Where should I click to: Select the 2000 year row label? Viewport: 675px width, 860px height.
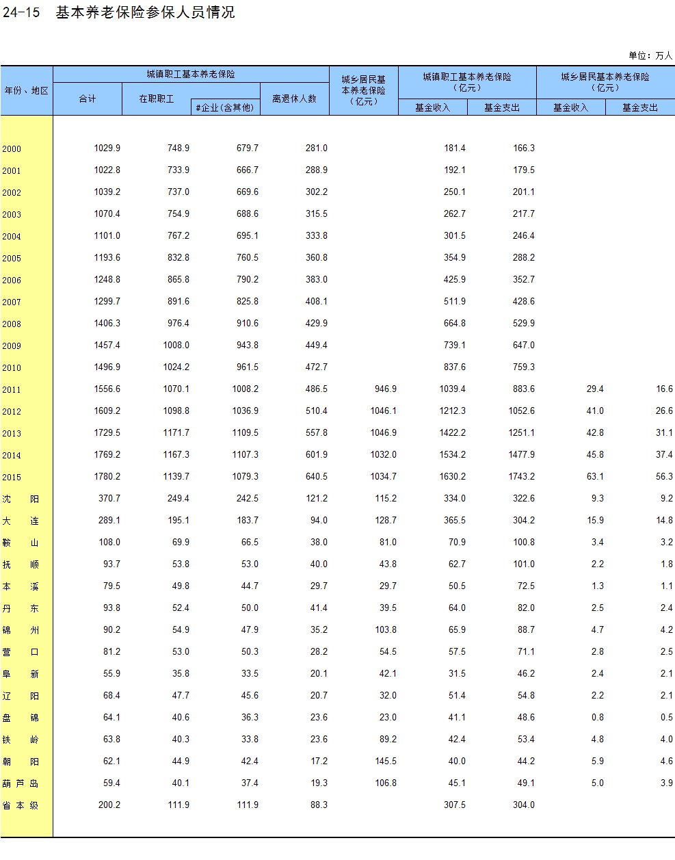pos(12,148)
